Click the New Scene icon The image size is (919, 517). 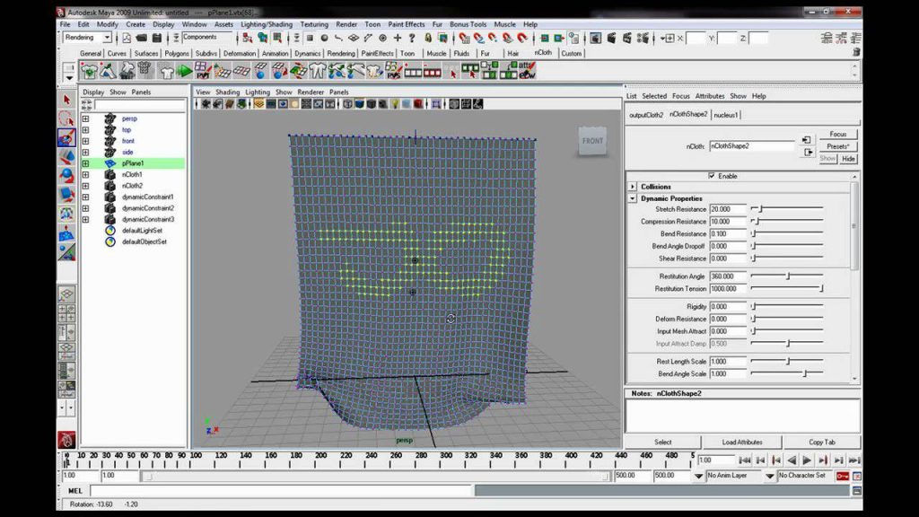(127, 38)
